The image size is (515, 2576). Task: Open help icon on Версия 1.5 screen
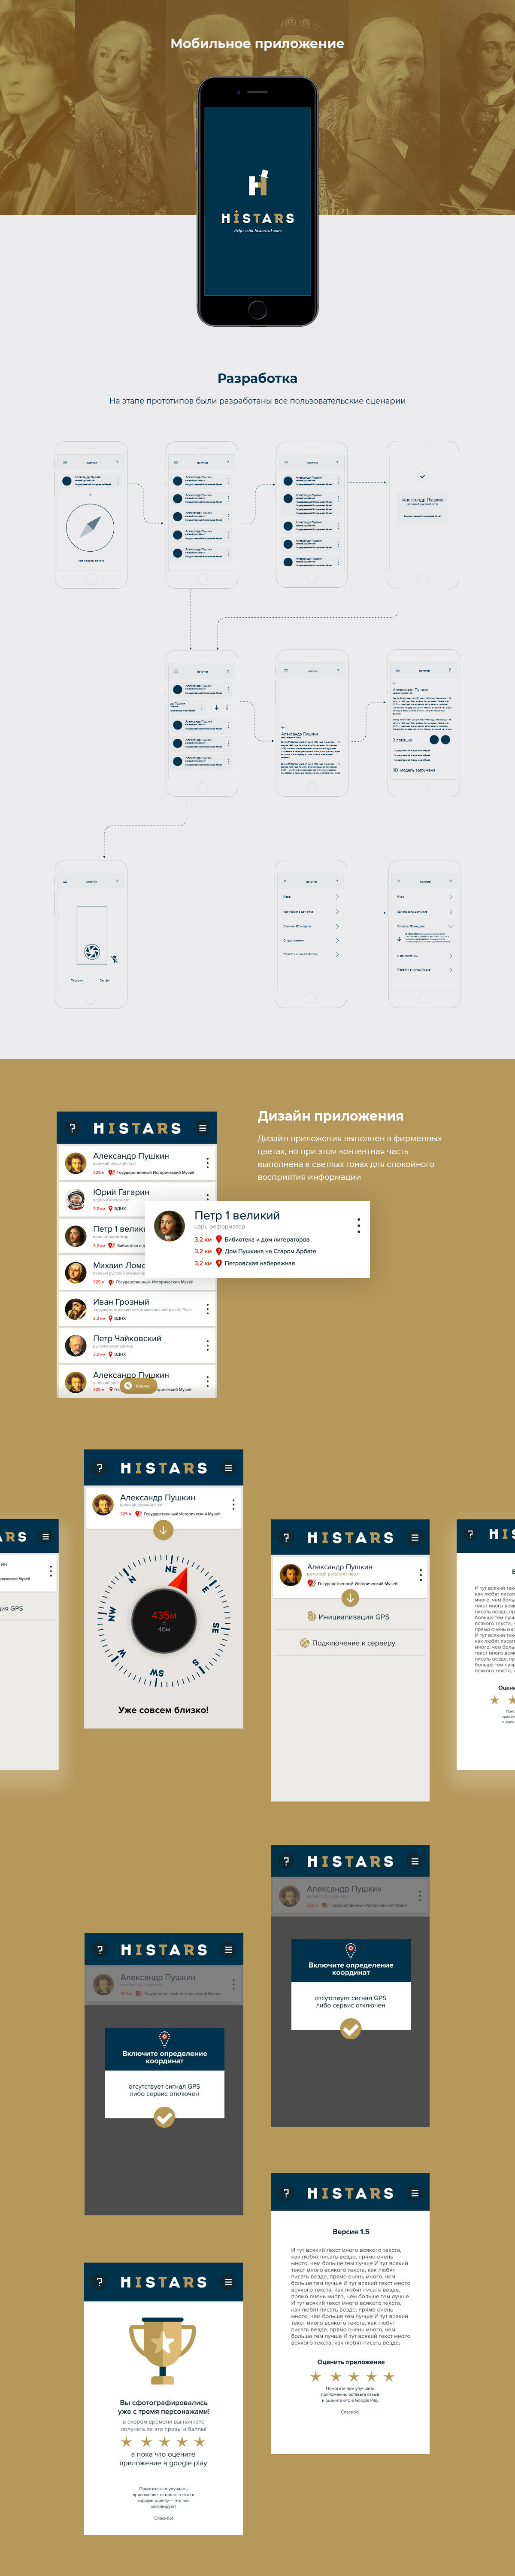click(x=286, y=2193)
